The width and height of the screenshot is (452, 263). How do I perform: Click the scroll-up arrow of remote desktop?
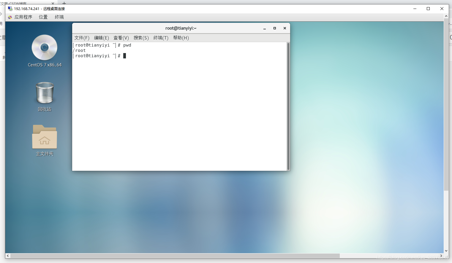446,16
